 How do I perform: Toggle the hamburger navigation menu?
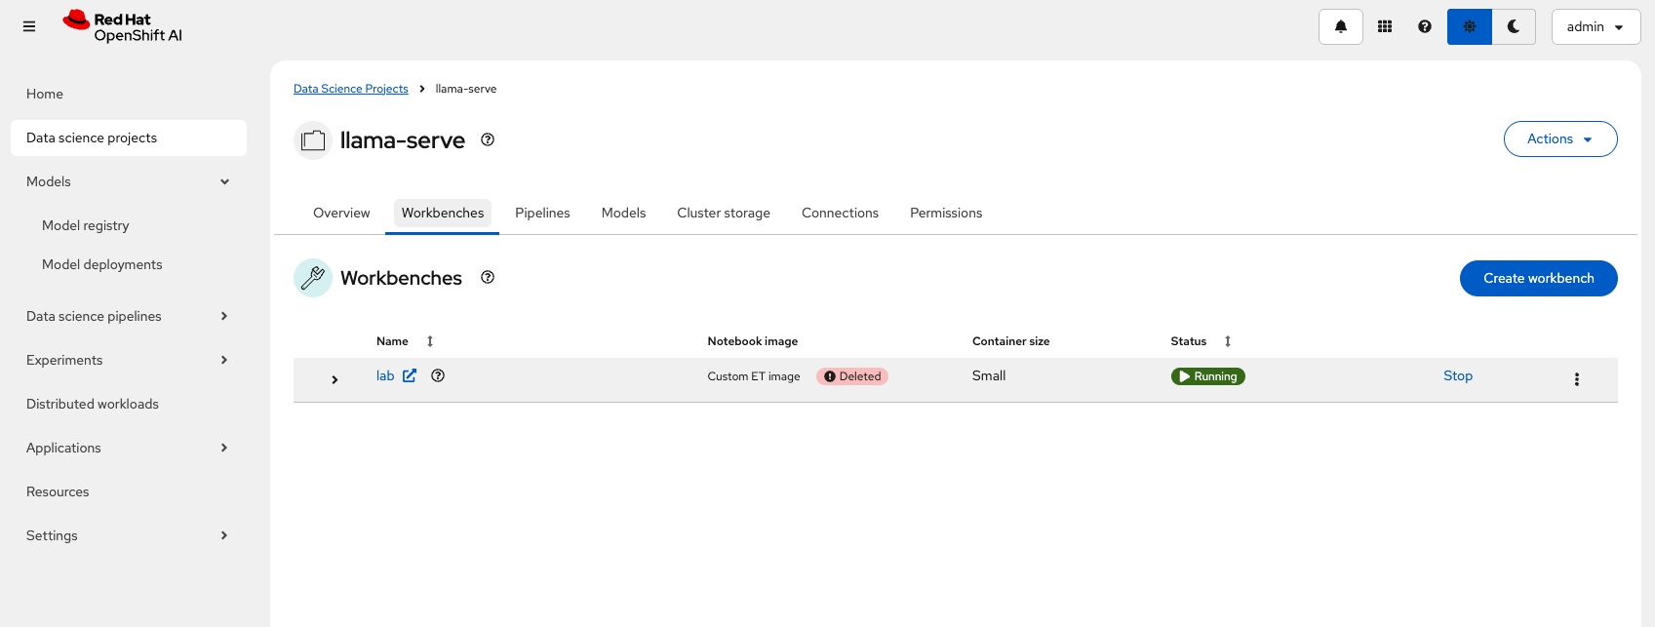point(29,27)
